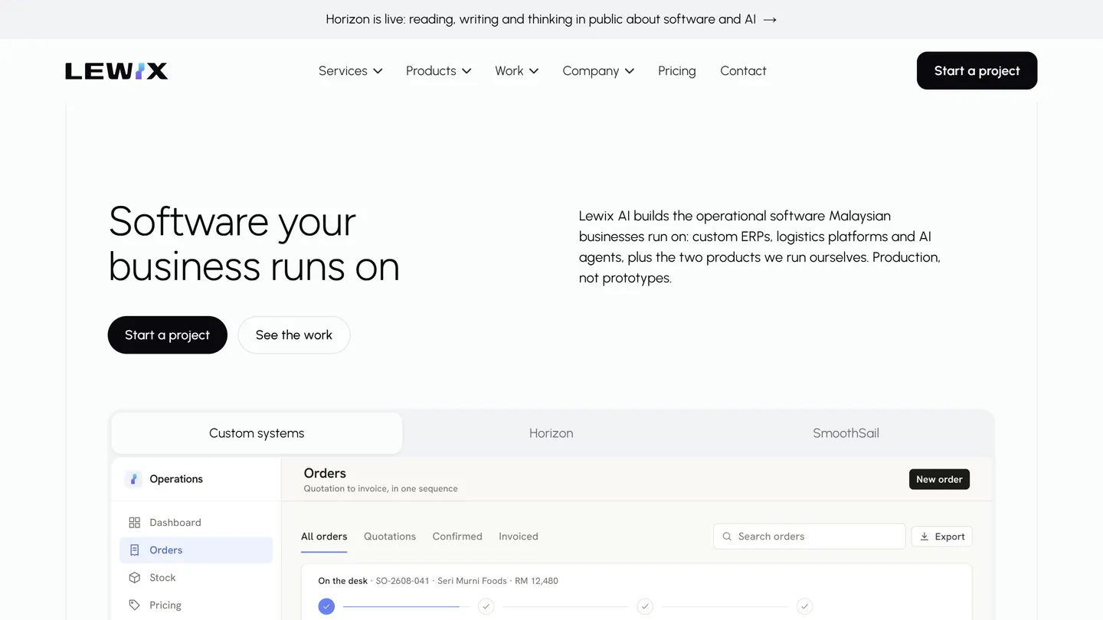The width and height of the screenshot is (1103, 620).
Task: Click the Operations app icon in panel header
Action: click(134, 479)
